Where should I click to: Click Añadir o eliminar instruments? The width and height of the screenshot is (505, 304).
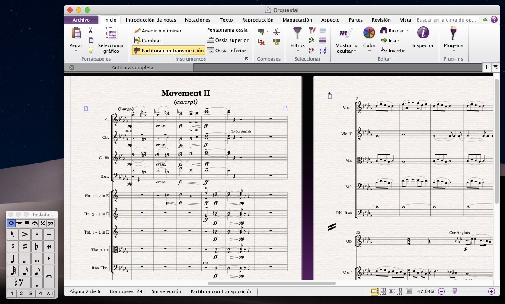(x=158, y=31)
